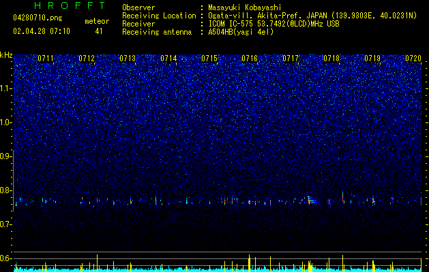Click the Receiving antenna field label
Image resolution: width=429 pixels, height=272 pixels.
tap(157, 32)
